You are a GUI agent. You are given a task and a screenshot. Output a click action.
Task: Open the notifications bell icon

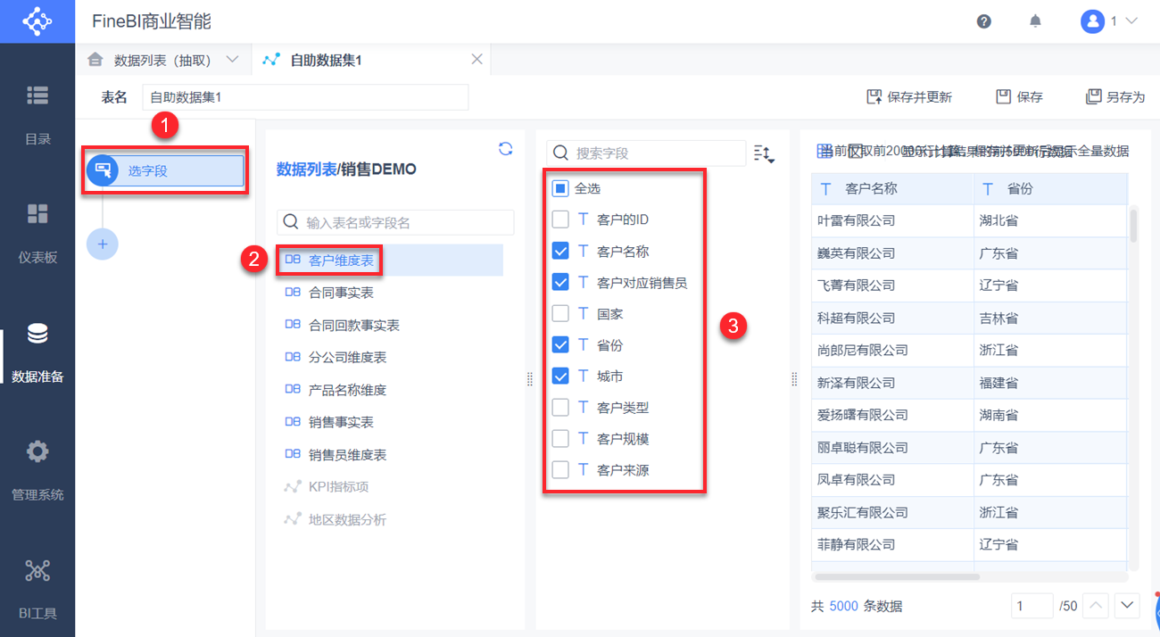(x=1035, y=21)
